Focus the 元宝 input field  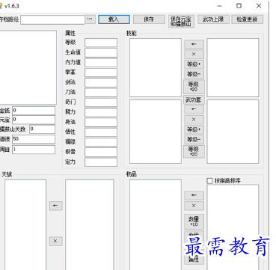click(34, 120)
